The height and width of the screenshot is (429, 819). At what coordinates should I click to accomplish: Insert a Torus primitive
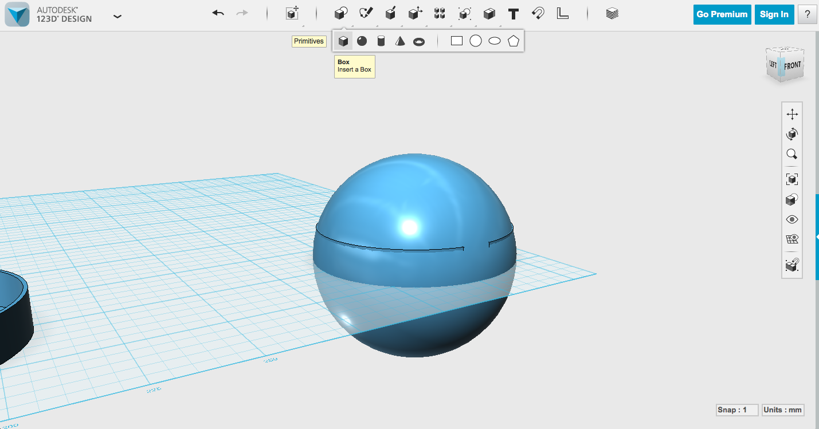(419, 41)
